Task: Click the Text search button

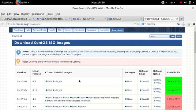Action: [173, 36]
